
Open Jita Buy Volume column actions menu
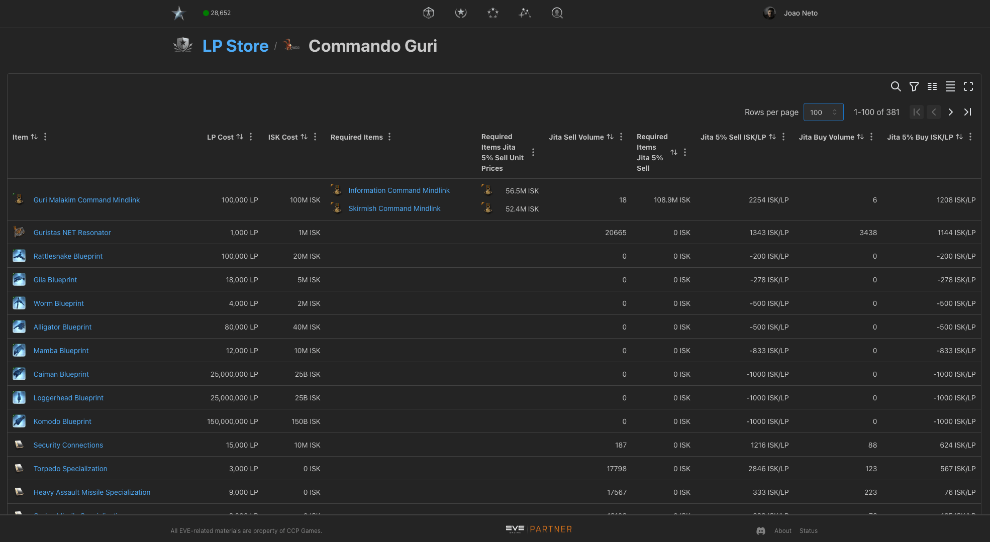(871, 137)
